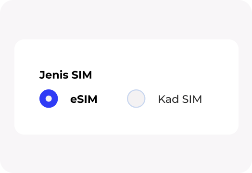Click the light border of Kad SIM radio
Image resolution: width=252 pixels, height=173 pixels.
(127, 99)
